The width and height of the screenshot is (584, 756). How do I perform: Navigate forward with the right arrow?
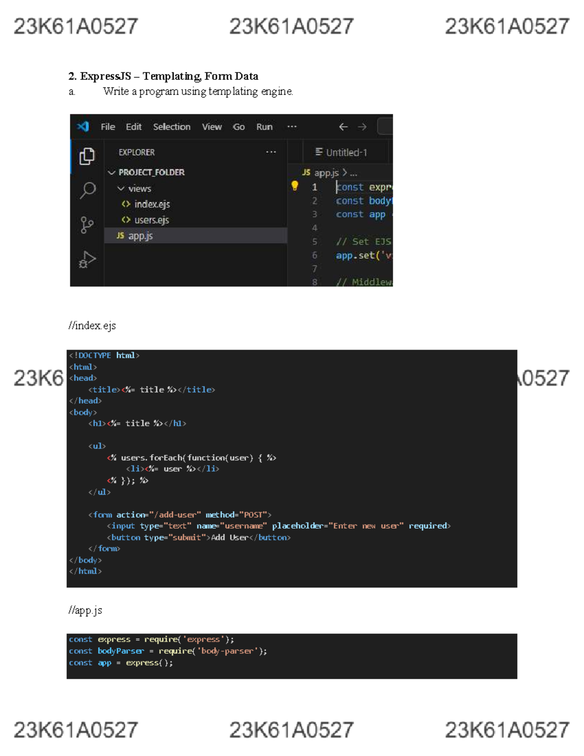[362, 127]
